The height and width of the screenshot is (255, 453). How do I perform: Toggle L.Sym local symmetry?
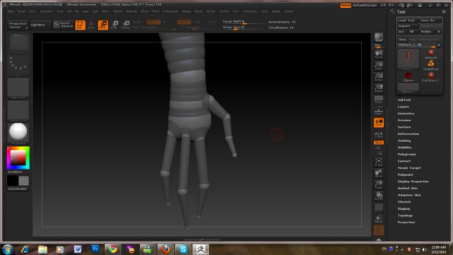click(378, 135)
